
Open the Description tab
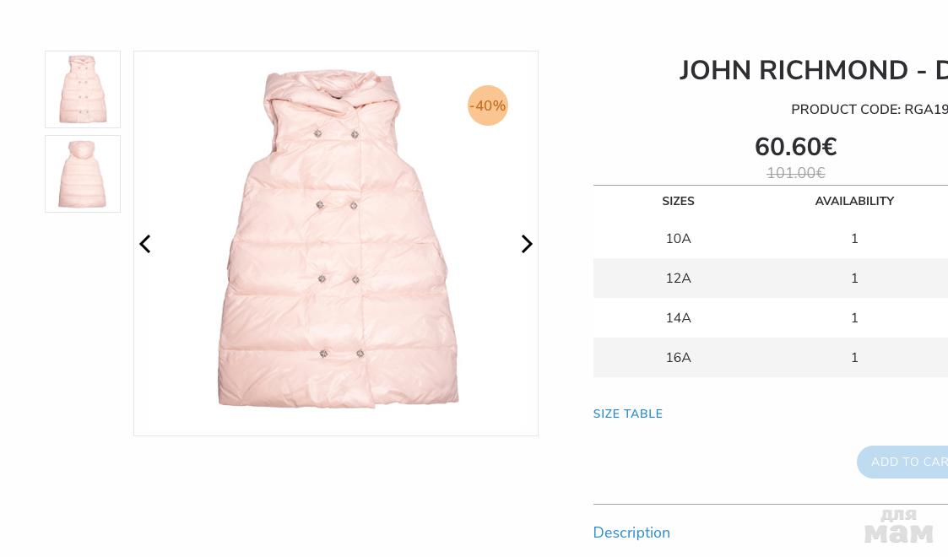(x=631, y=533)
